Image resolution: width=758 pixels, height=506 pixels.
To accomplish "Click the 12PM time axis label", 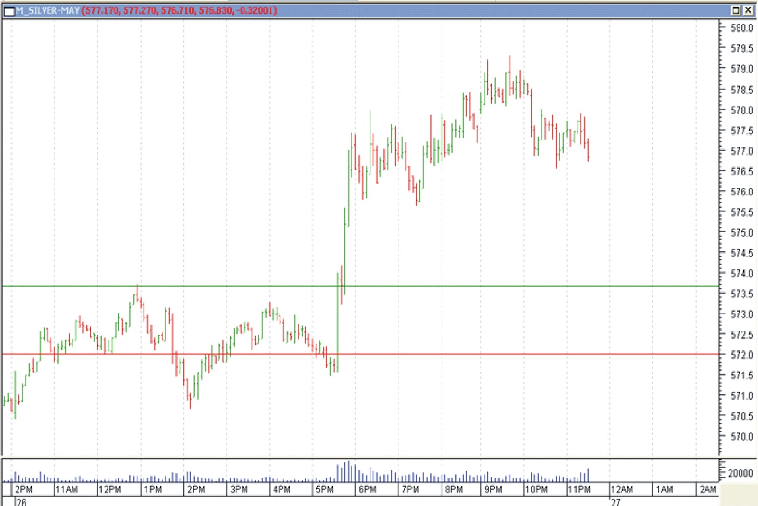I will 110,489.
